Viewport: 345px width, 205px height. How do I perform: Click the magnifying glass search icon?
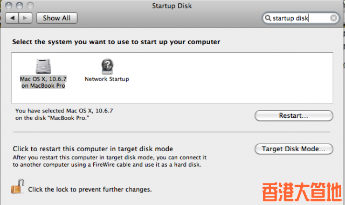point(268,18)
